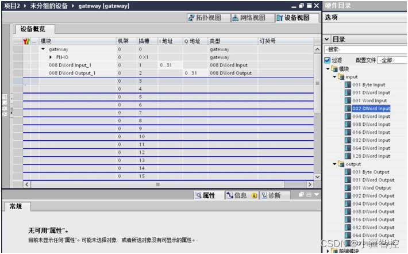The height and width of the screenshot is (254, 408).
Task: Click the 004 DWord Input module icon
Action: [x=348, y=117]
